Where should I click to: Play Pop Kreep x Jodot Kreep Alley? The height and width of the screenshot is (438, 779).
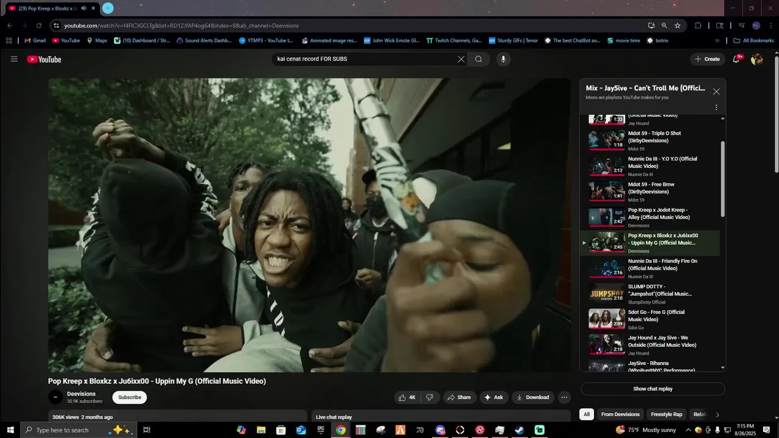[x=649, y=217]
